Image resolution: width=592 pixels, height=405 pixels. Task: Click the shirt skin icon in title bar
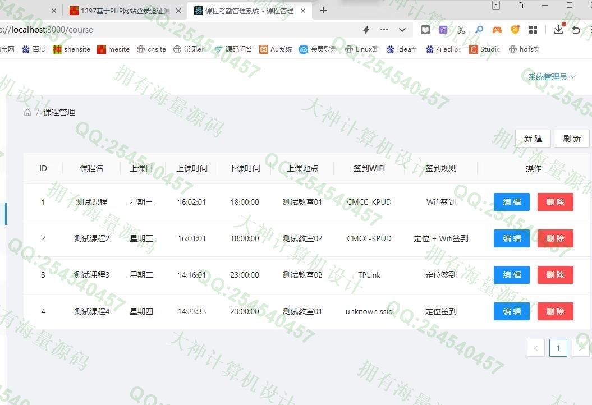[x=520, y=5]
